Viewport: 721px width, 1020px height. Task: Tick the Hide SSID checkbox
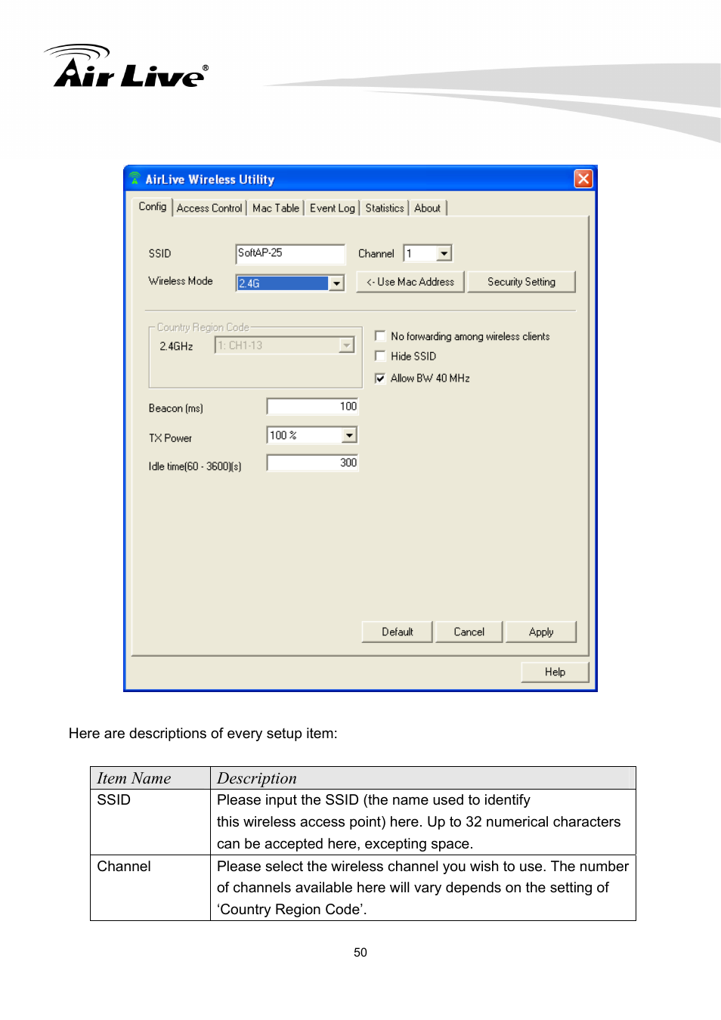point(381,356)
